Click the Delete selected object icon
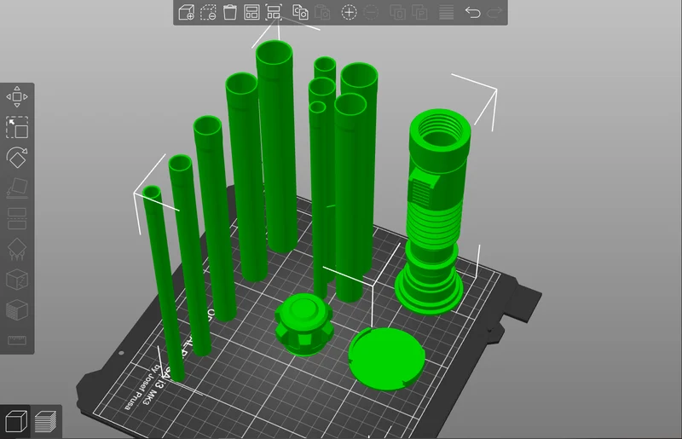682x439 pixels. point(208,12)
